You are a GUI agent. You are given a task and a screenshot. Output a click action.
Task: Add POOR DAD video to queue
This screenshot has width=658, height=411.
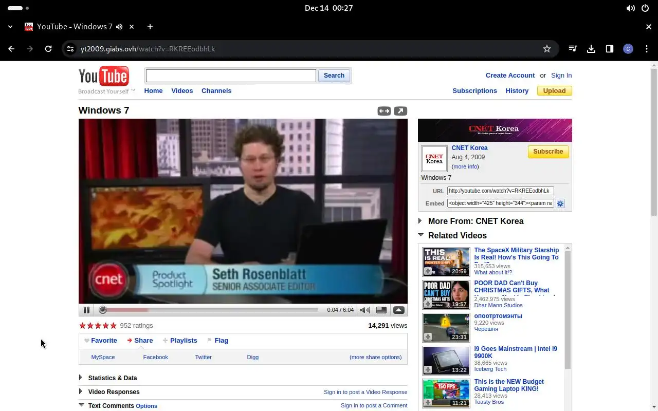(x=428, y=304)
